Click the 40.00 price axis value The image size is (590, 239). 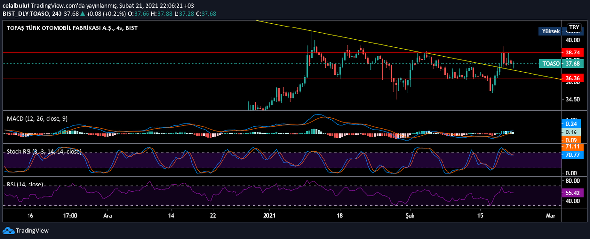[x=573, y=40]
